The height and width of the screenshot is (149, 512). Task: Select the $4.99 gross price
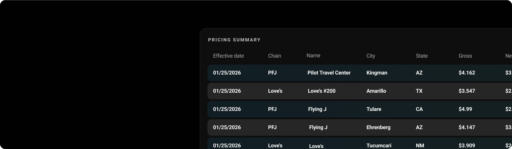coord(465,109)
